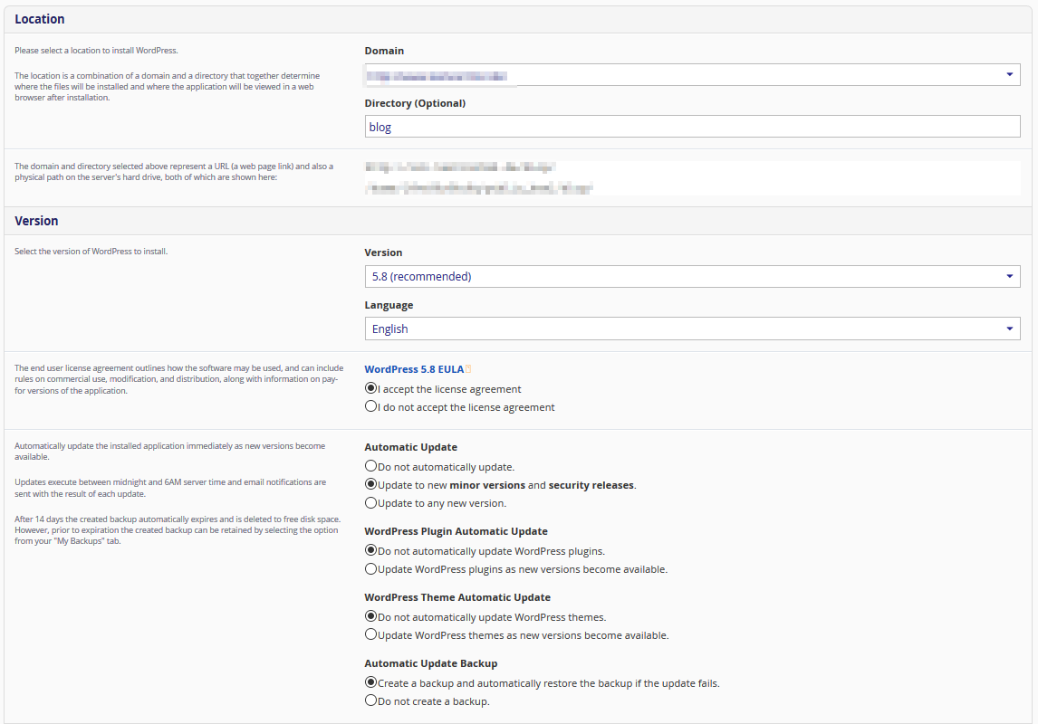Click the Directory (Optional) label
The height and width of the screenshot is (724, 1038).
(x=415, y=103)
